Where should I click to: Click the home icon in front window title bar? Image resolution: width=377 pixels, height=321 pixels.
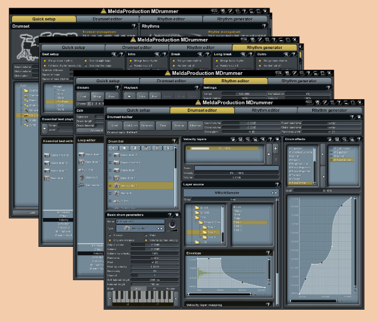(x=317, y=102)
